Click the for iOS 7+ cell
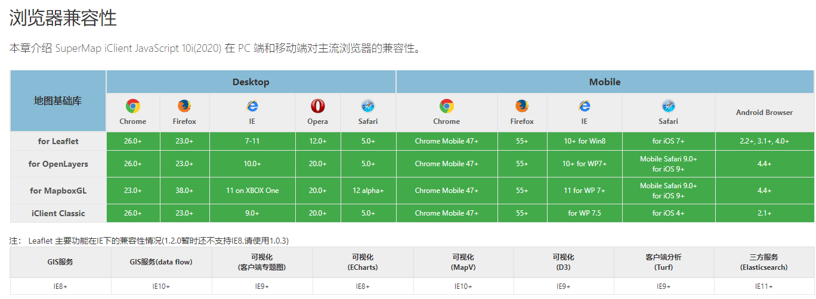 [668, 141]
